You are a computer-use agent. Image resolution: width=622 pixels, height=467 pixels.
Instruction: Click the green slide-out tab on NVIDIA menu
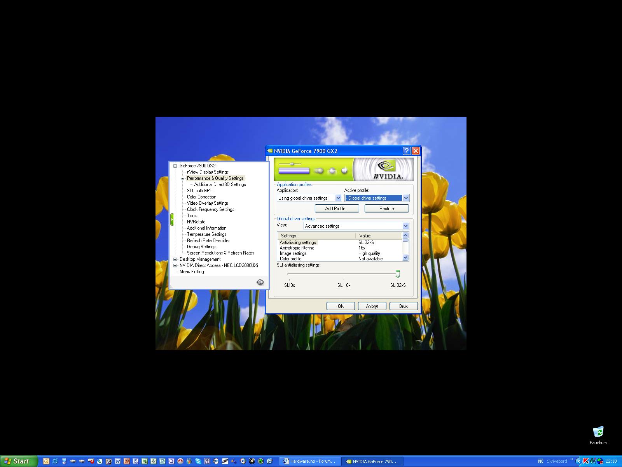172,219
